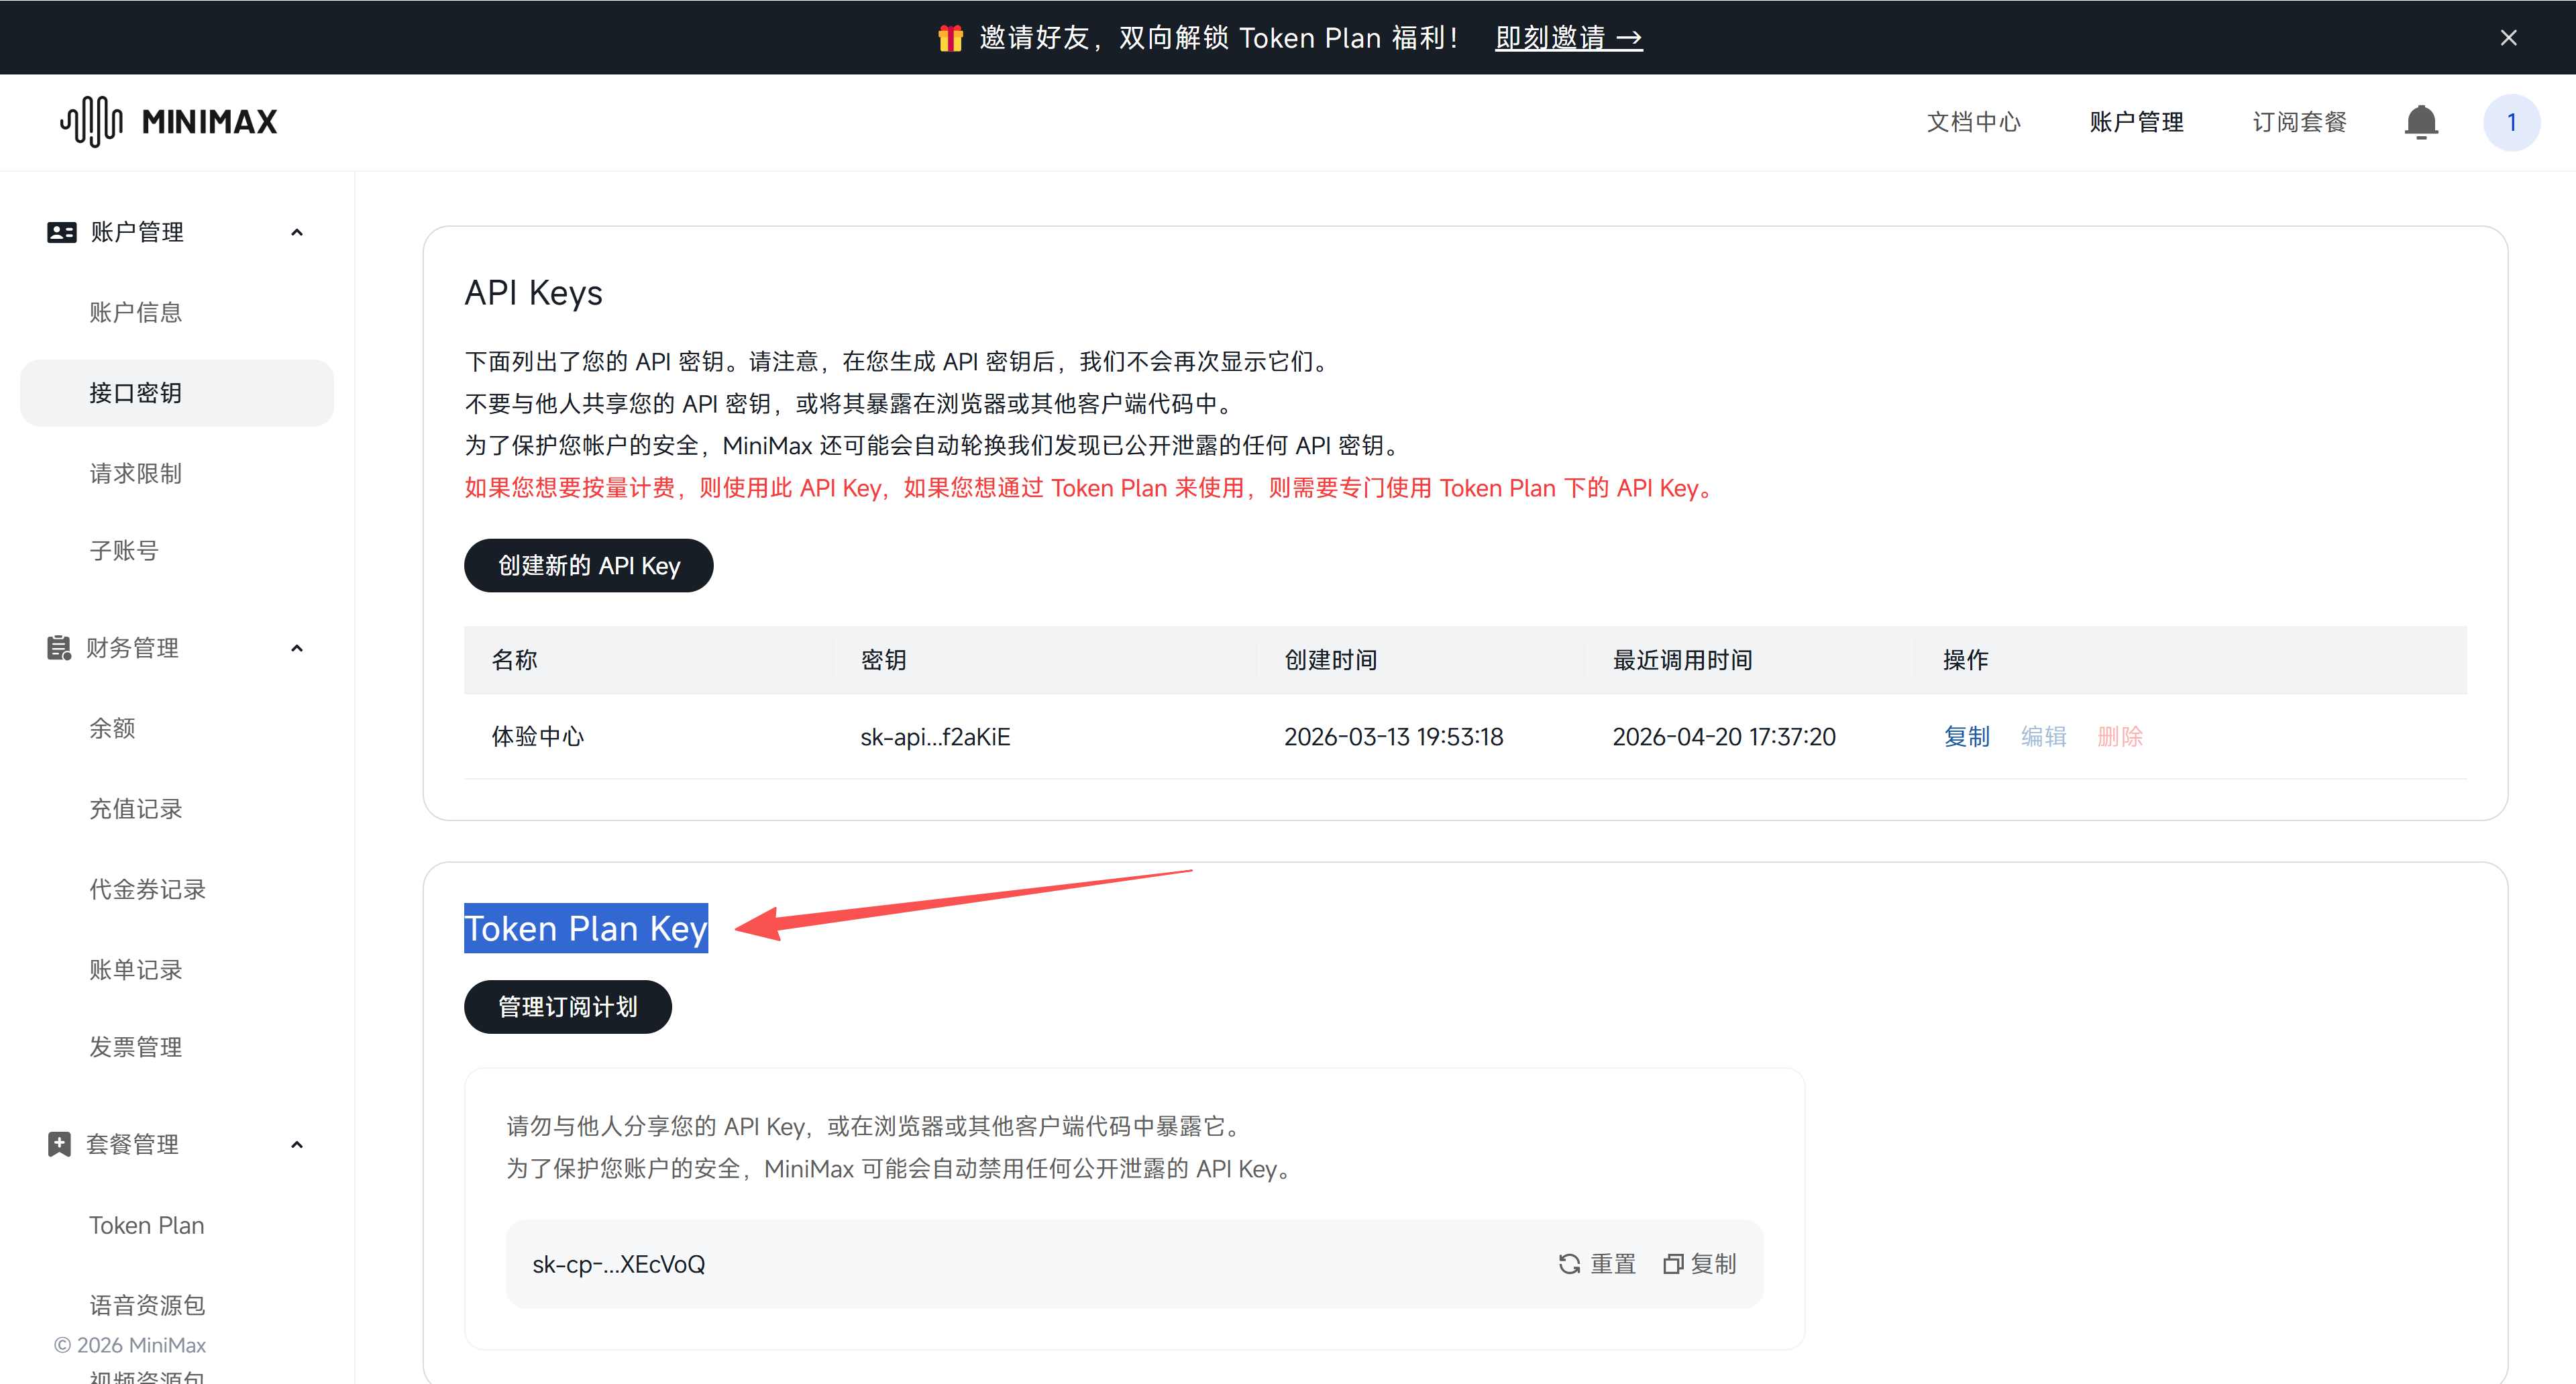The image size is (2576, 1384).
Task: Click the 套餐管理 sidebar section icon
Action: pos(59,1144)
